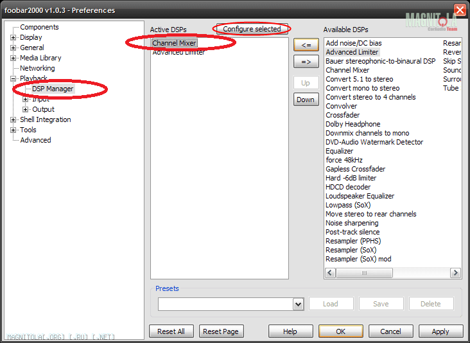Screen dimensions: 470x343
Task: Add the DSP with the <= button
Action: [306, 45]
